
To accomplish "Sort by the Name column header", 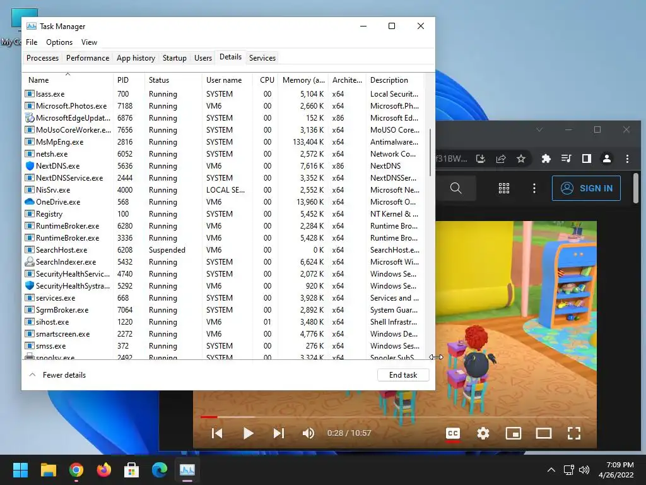I will [x=68, y=80].
